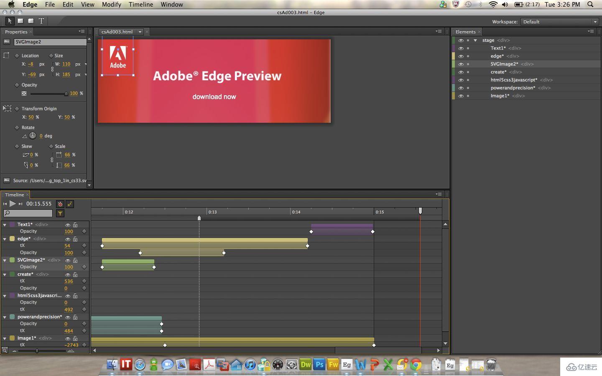Toggle visibility eye for Image1* in Elements
This screenshot has width=602, height=376.
461,96
